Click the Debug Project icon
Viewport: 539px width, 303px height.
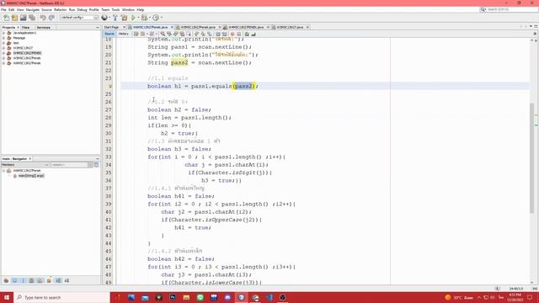(144, 18)
